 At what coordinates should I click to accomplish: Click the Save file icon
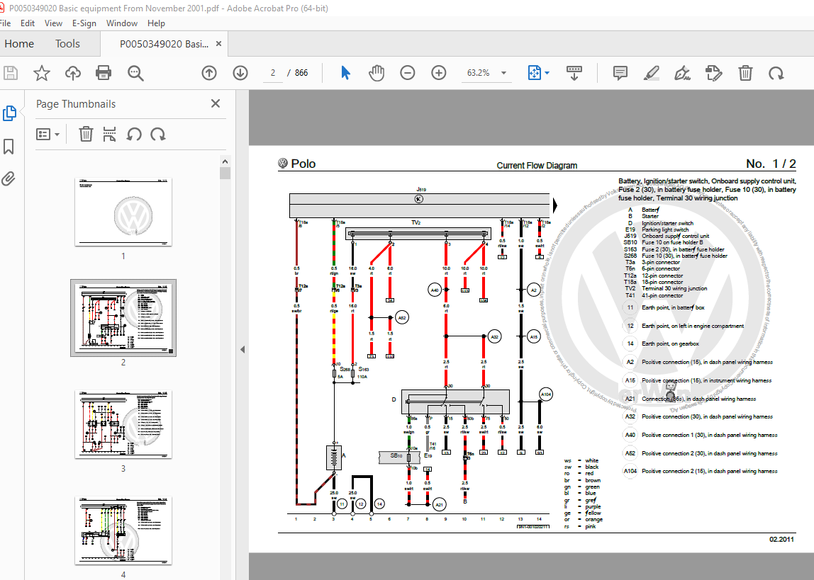pos(11,73)
